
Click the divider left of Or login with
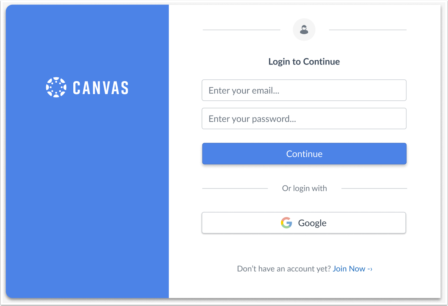[235, 188]
